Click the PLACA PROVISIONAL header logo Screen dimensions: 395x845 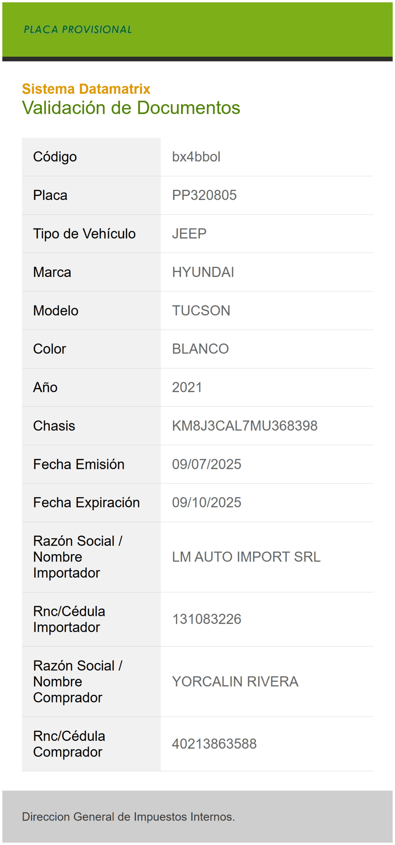(x=78, y=29)
